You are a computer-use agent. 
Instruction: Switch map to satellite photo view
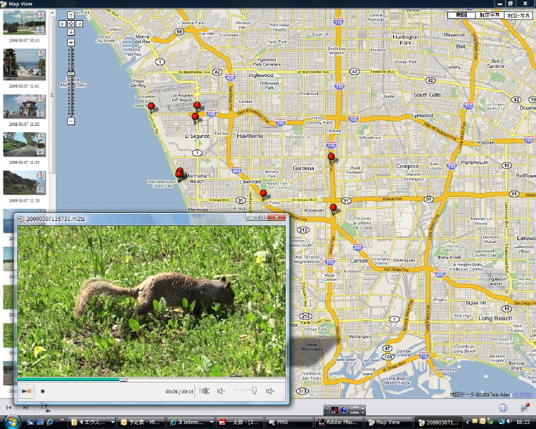tap(489, 14)
